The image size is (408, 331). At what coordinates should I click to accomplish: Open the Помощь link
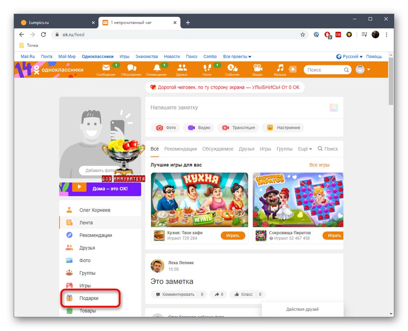pyautogui.click(x=374, y=56)
